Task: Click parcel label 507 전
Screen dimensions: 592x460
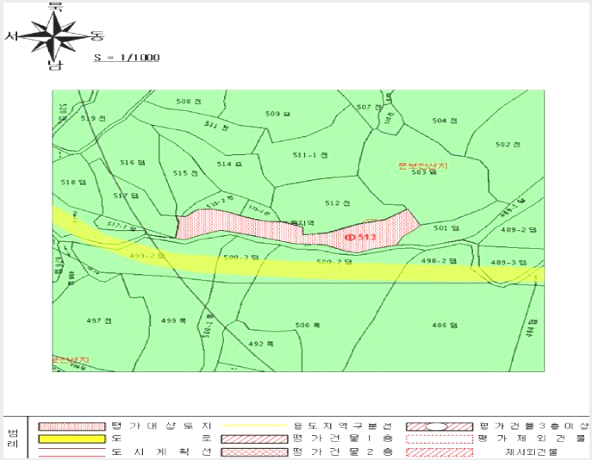Action: point(369,107)
